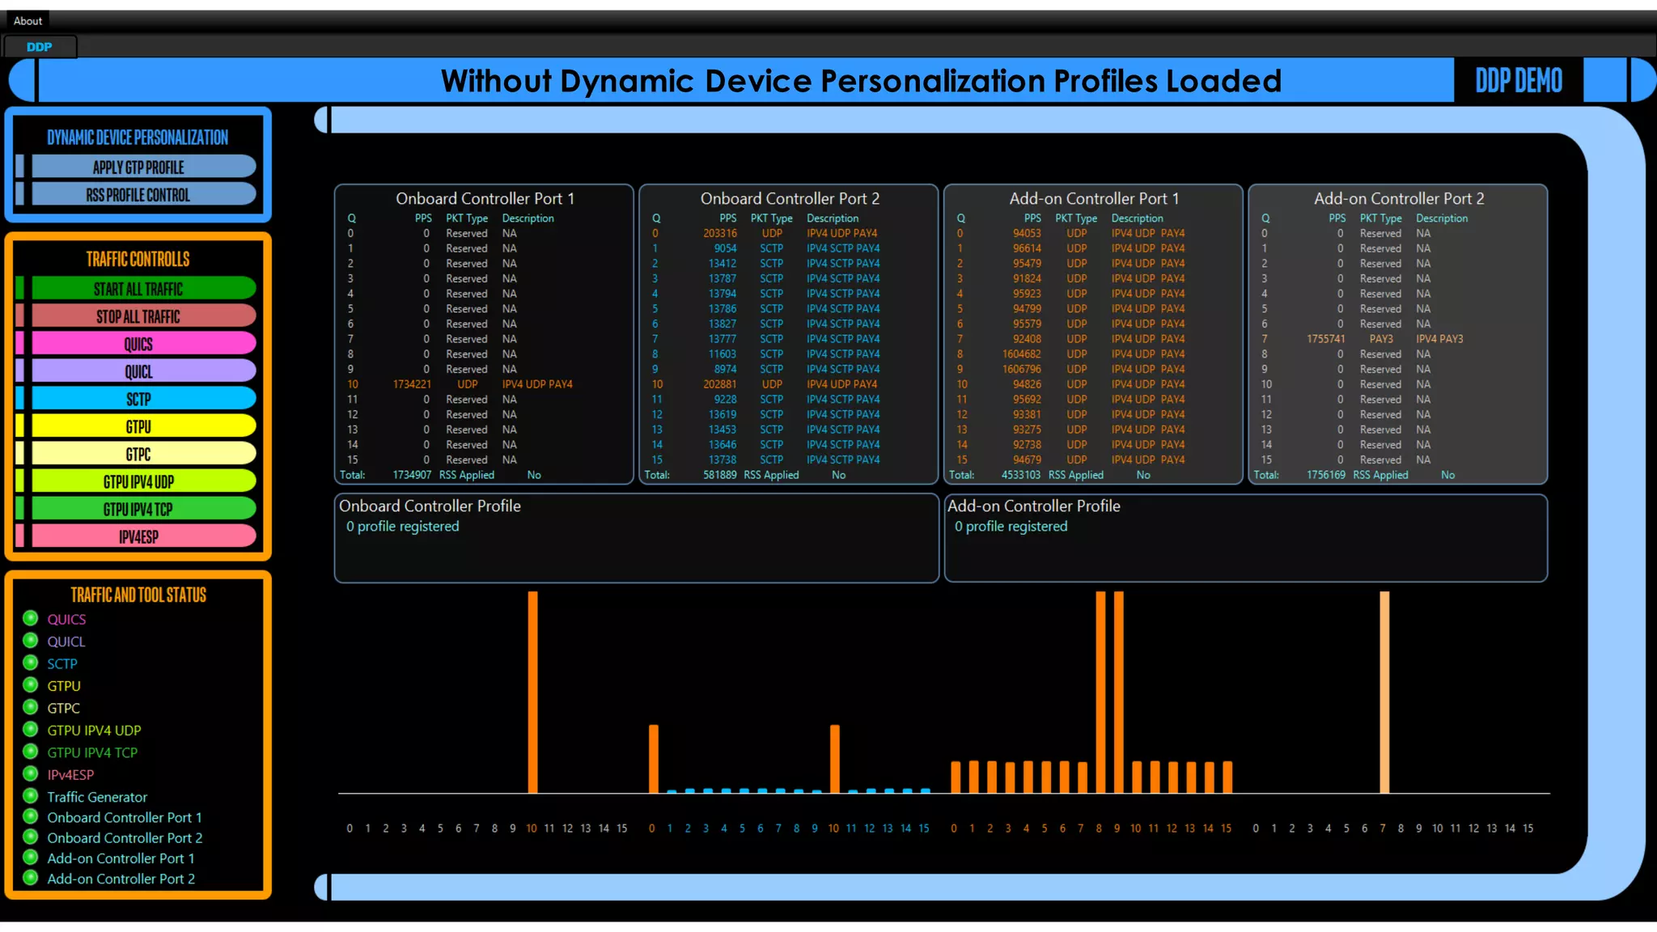Click the GTPU status light

pyautogui.click(x=31, y=684)
